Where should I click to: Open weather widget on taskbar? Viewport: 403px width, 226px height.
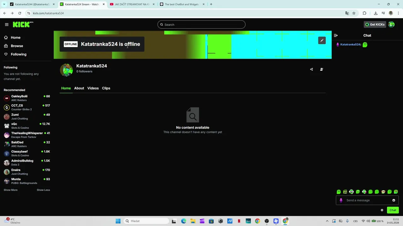(13, 221)
